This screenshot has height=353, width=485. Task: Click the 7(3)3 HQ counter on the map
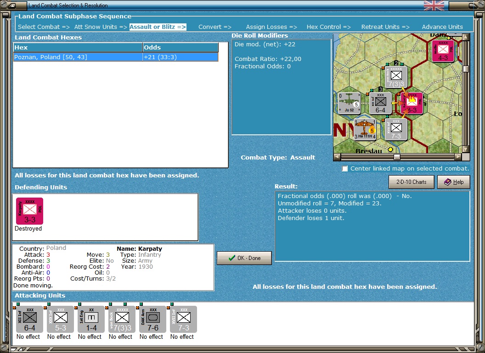click(396, 77)
